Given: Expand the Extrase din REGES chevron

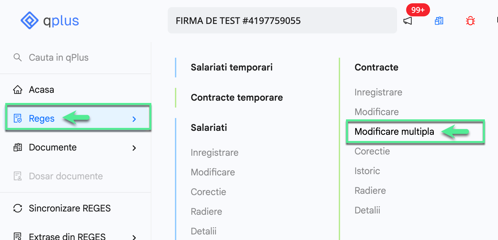Looking at the screenshot, I should coord(134,237).
